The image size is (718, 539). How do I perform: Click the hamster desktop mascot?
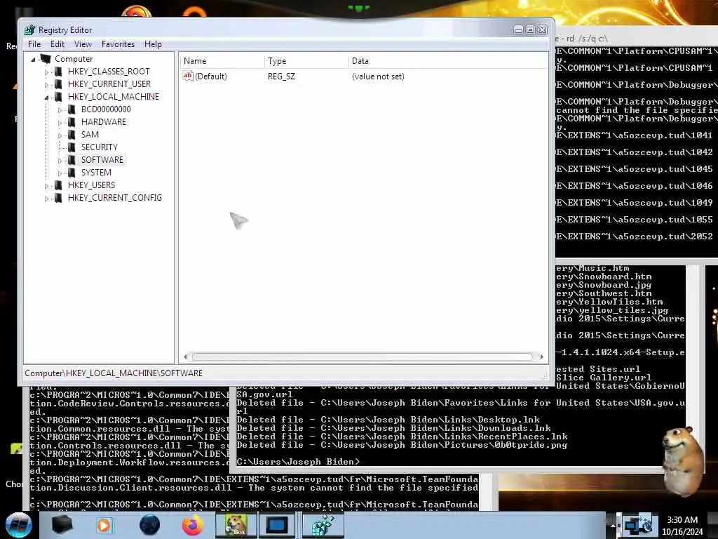pyautogui.click(x=683, y=460)
